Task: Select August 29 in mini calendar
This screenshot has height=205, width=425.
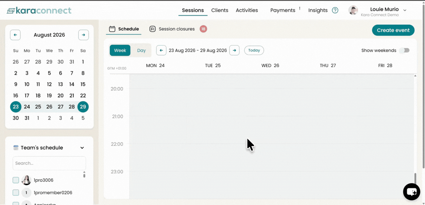Action: click(83, 107)
